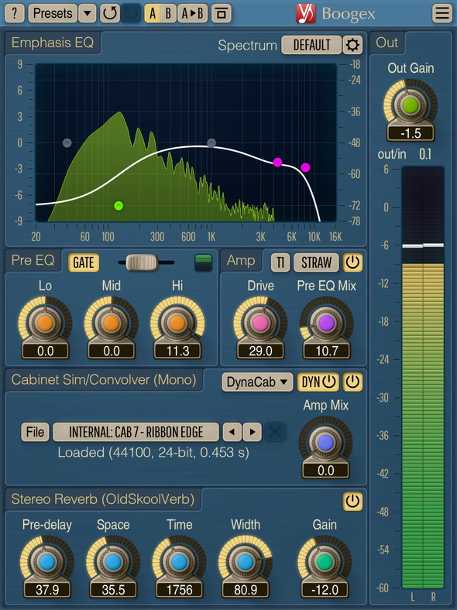
Task: Click the Cabinet Sim/Convolver (Mono) label
Action: [104, 379]
